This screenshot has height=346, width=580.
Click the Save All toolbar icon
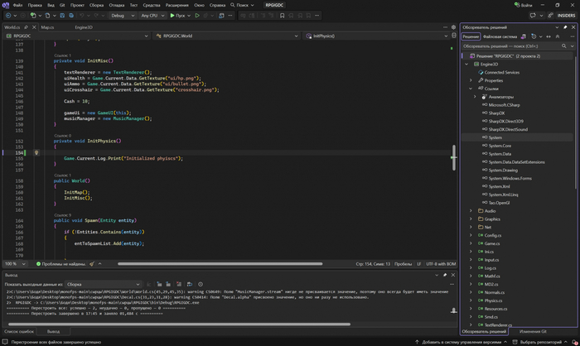click(71, 16)
